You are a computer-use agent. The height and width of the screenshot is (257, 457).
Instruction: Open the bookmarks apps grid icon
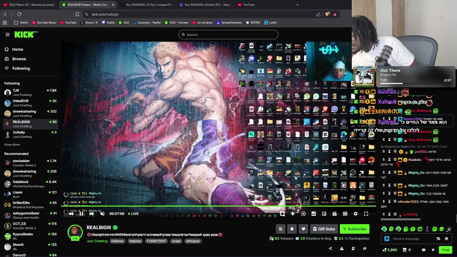pos(5,22)
